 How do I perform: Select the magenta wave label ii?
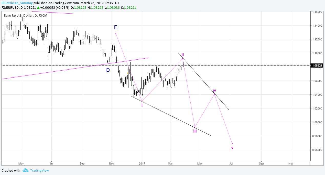point(183,55)
